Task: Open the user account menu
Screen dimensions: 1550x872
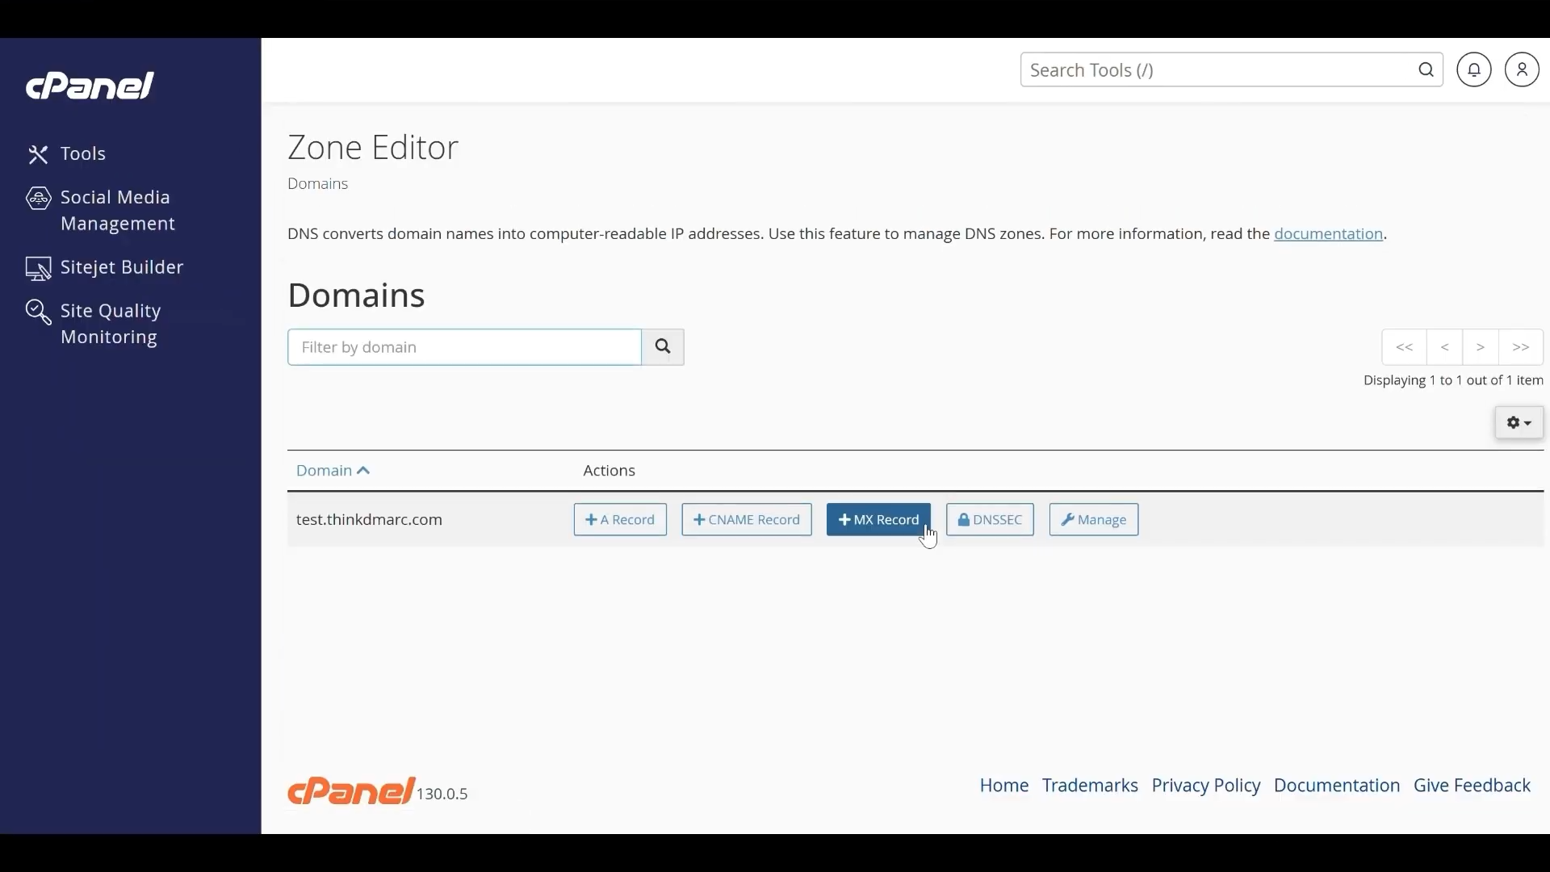Action: [1523, 69]
